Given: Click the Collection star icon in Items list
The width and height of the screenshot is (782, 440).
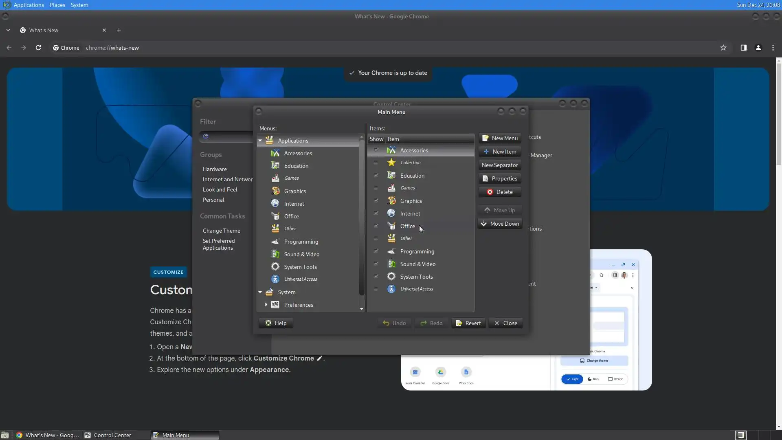Looking at the screenshot, I should coord(391,163).
